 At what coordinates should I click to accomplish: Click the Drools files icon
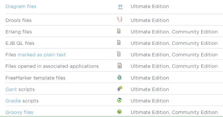point(120,19)
